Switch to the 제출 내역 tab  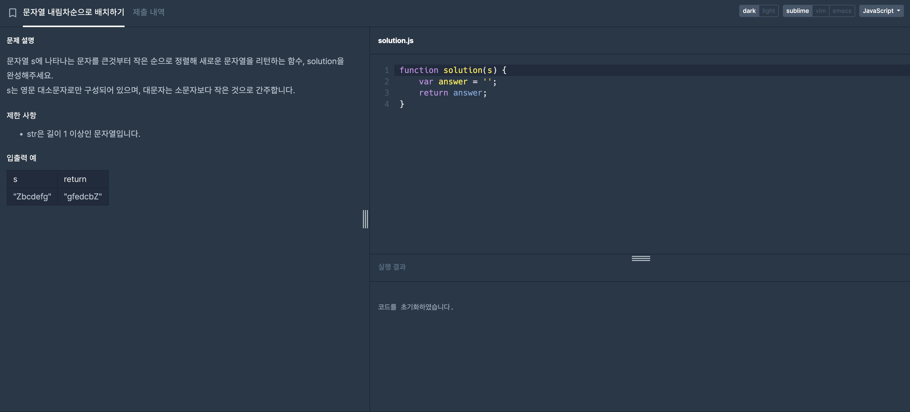point(148,12)
